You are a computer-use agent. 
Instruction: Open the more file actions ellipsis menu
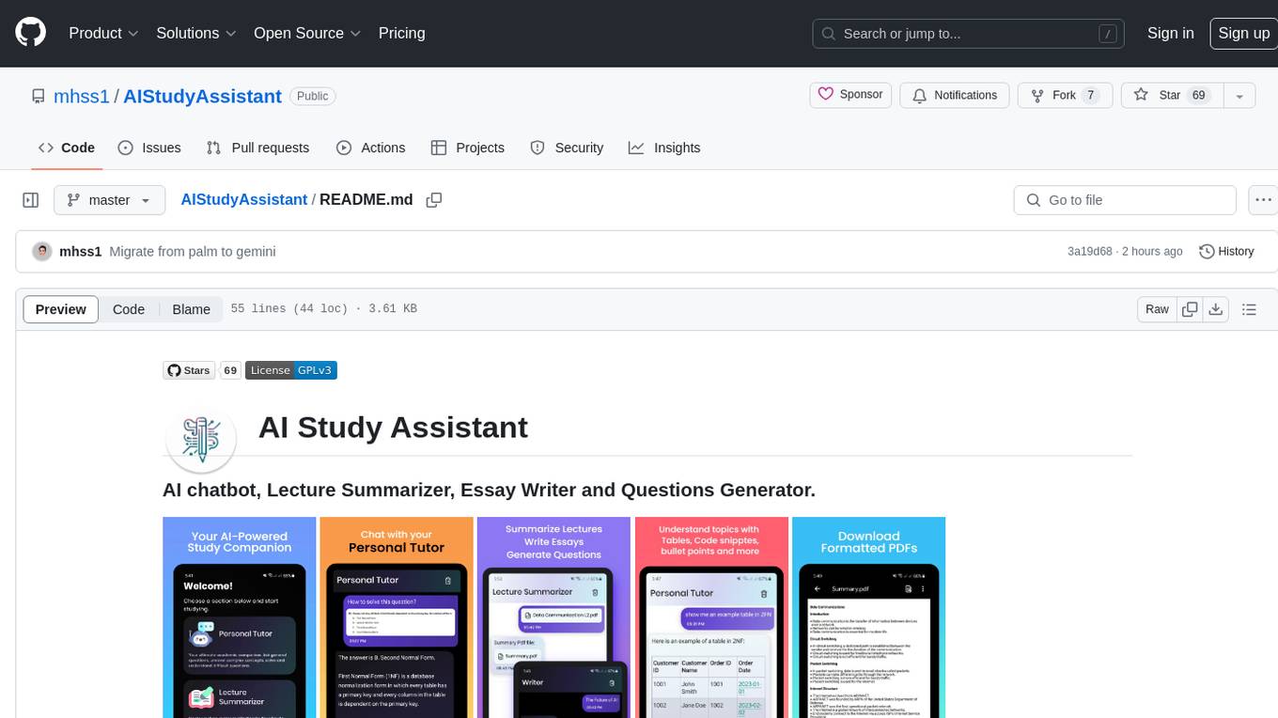tap(1262, 200)
